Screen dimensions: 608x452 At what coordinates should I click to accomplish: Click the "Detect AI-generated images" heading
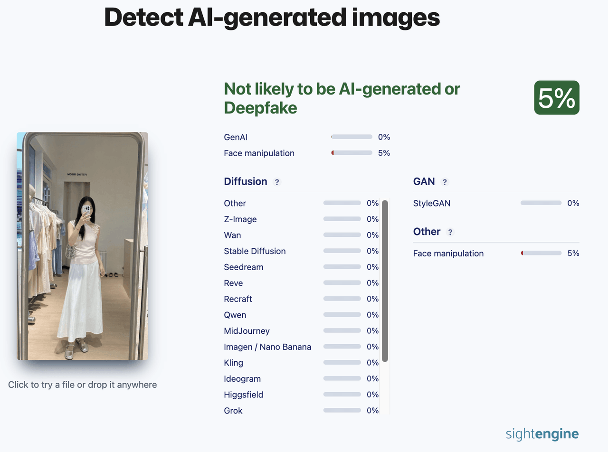point(272,18)
